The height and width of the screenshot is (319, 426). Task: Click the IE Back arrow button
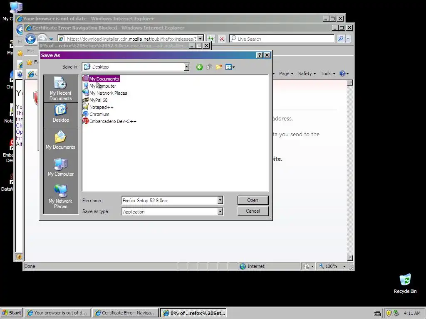point(30,39)
